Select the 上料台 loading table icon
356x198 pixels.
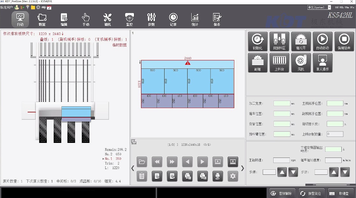(x=279, y=62)
